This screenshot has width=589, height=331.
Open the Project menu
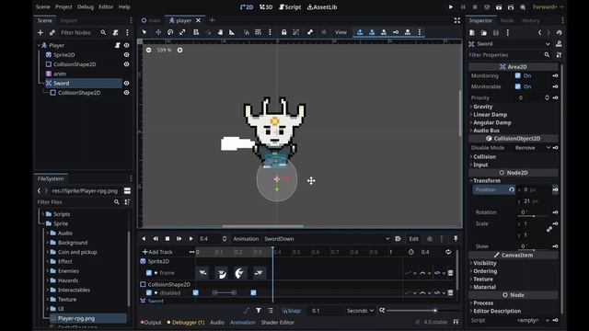(x=64, y=6)
